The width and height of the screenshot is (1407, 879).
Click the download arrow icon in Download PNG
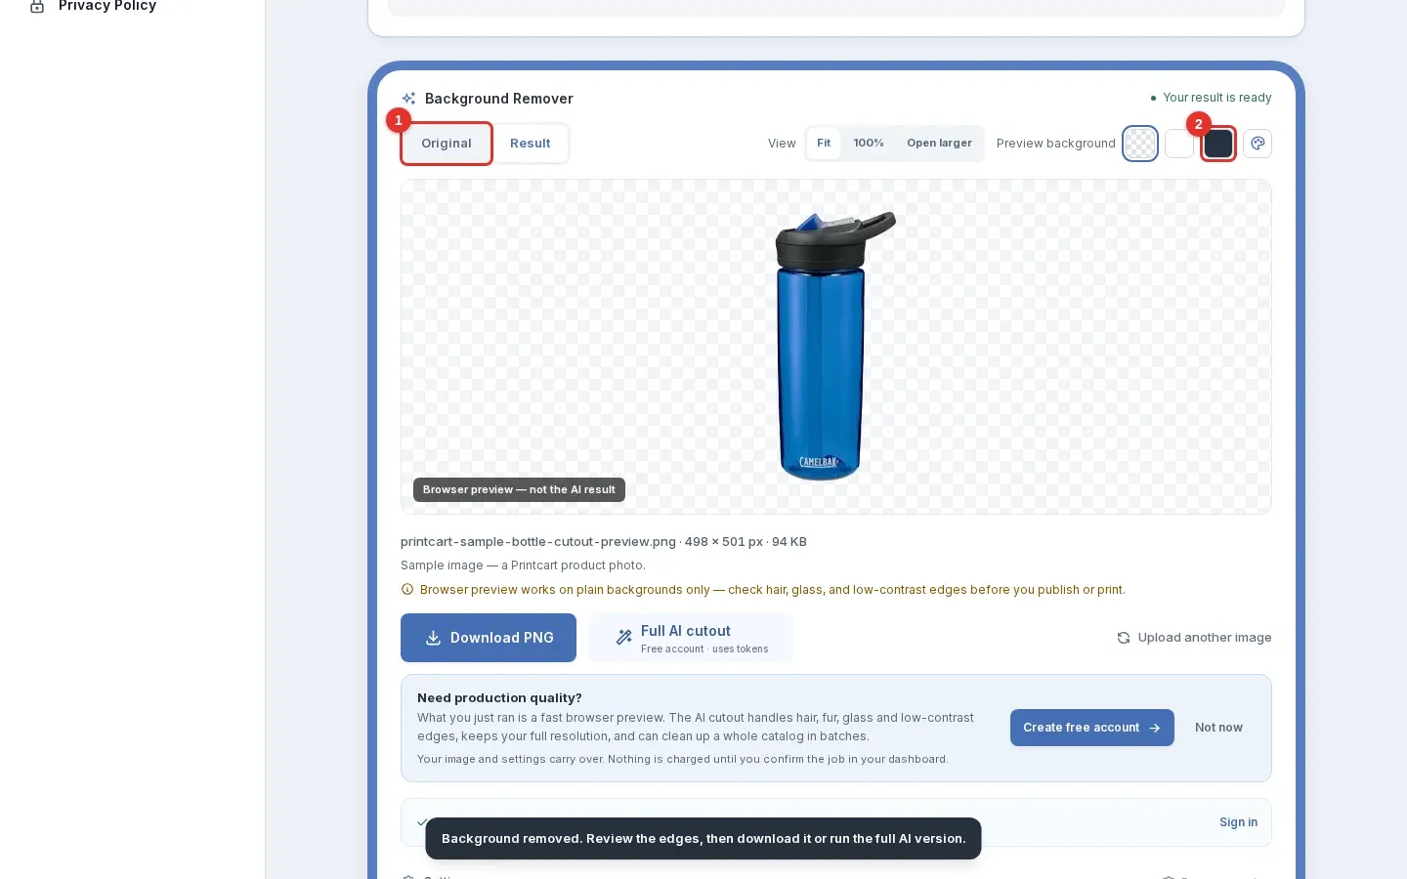pos(433,638)
